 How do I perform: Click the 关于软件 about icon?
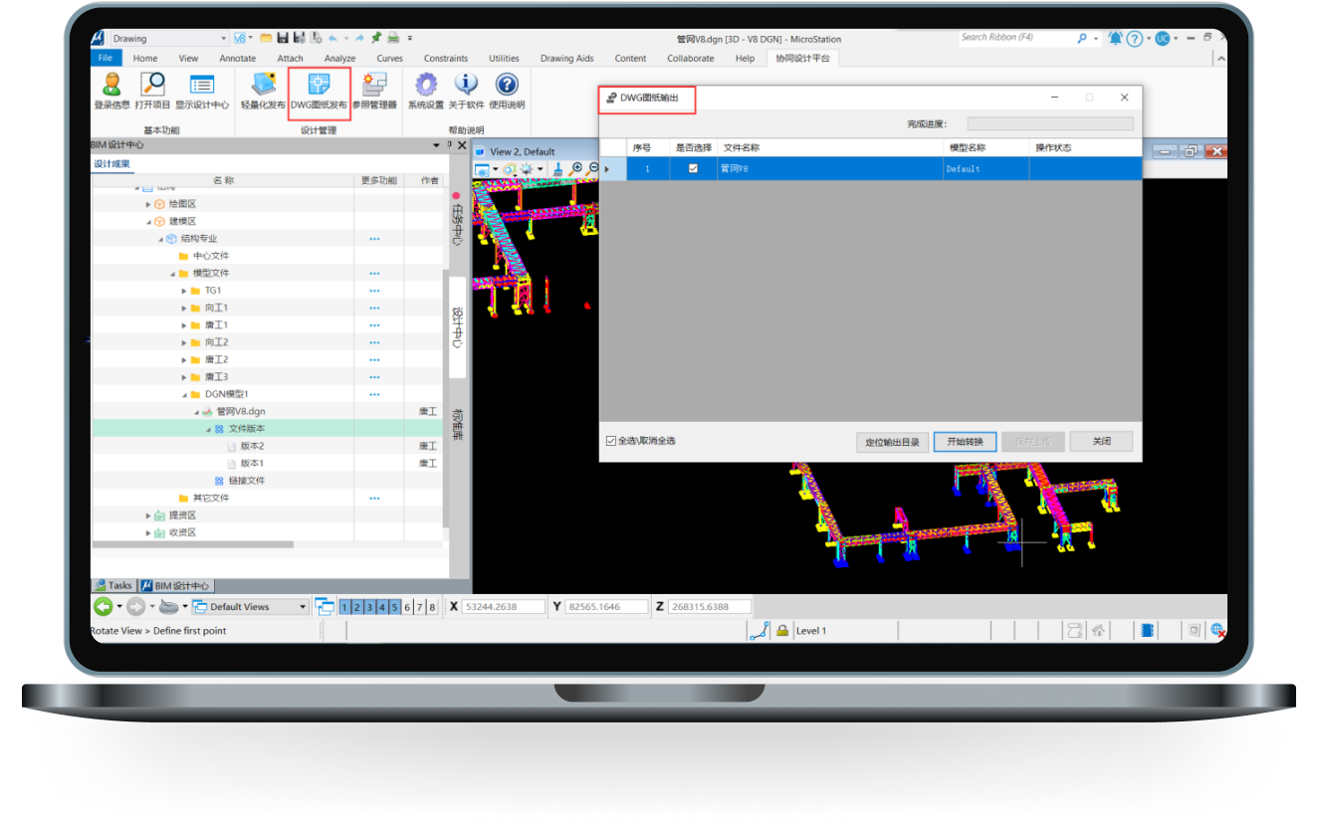(x=466, y=84)
